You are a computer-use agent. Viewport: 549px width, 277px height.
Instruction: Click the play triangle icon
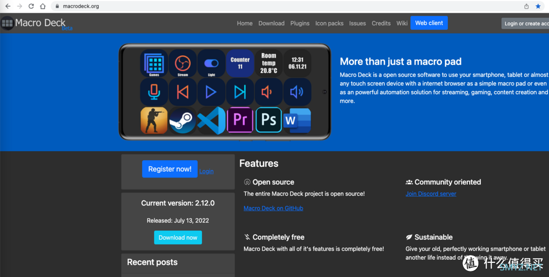click(x=211, y=92)
